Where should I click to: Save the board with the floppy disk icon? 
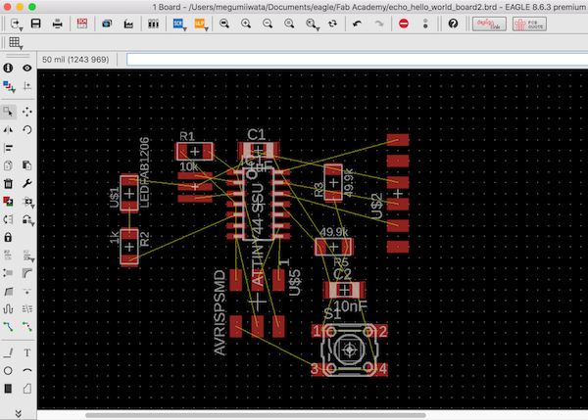coord(36,23)
